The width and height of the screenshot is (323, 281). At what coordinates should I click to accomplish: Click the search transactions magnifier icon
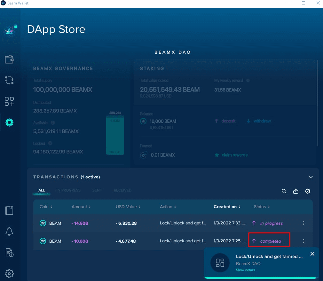284,191
